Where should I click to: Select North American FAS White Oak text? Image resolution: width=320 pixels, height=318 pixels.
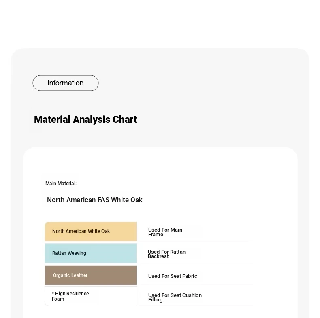pyautogui.click(x=95, y=200)
